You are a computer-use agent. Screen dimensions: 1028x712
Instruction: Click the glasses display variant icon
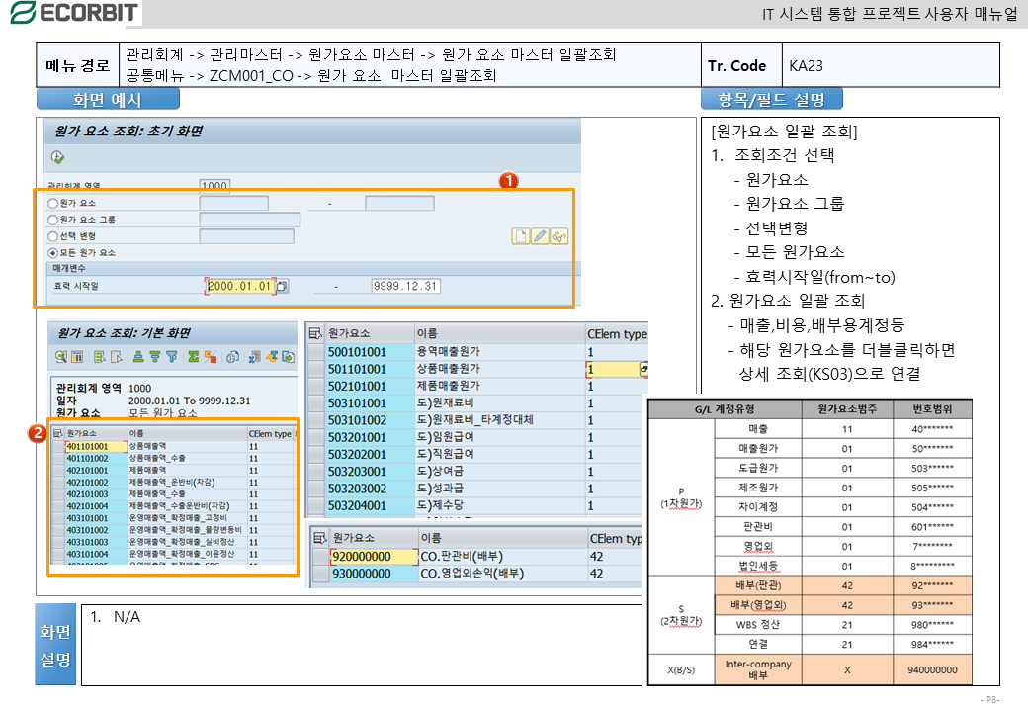point(559,235)
